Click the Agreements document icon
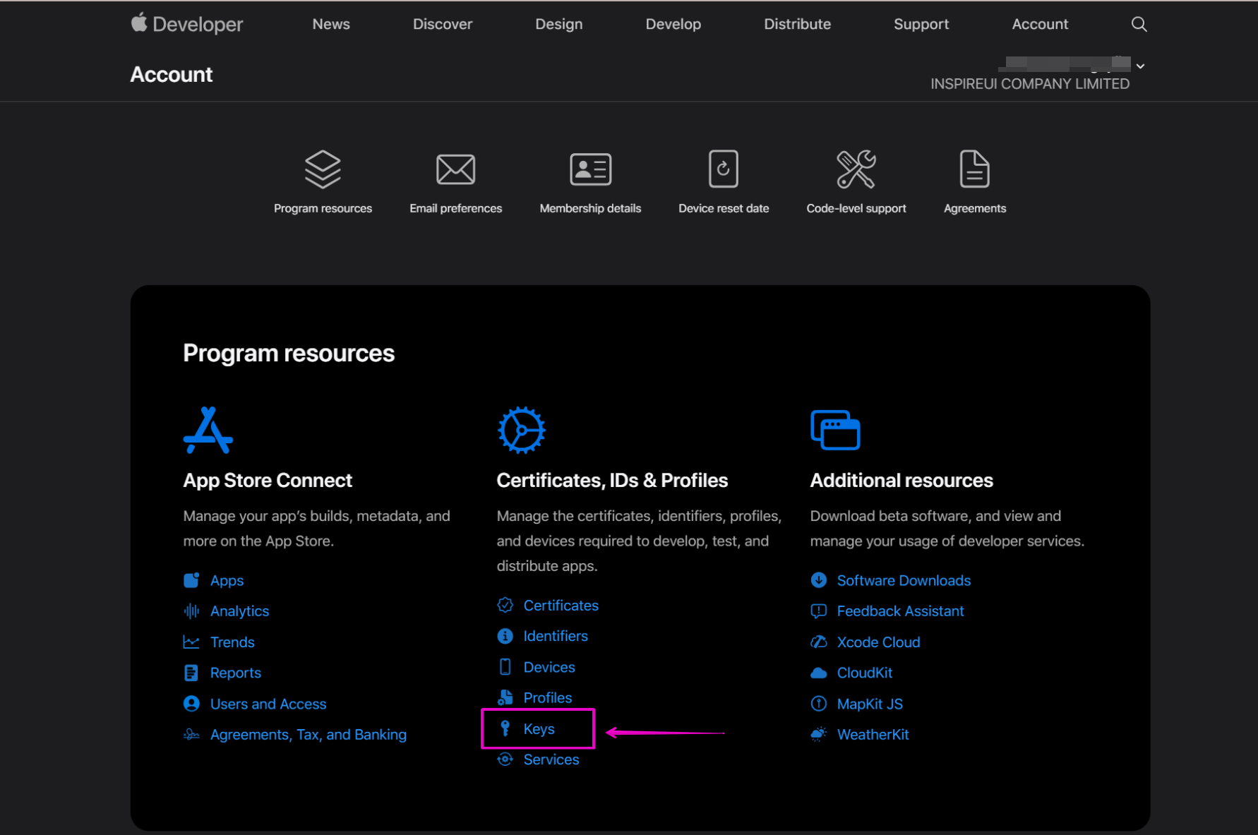The height and width of the screenshot is (835, 1258). click(x=975, y=169)
